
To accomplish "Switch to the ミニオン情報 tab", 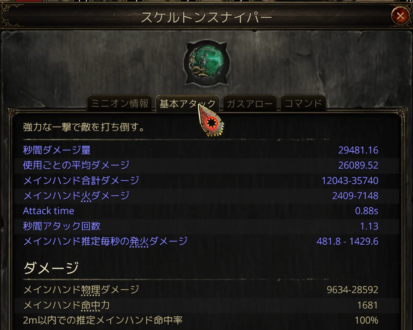I will tap(120, 103).
